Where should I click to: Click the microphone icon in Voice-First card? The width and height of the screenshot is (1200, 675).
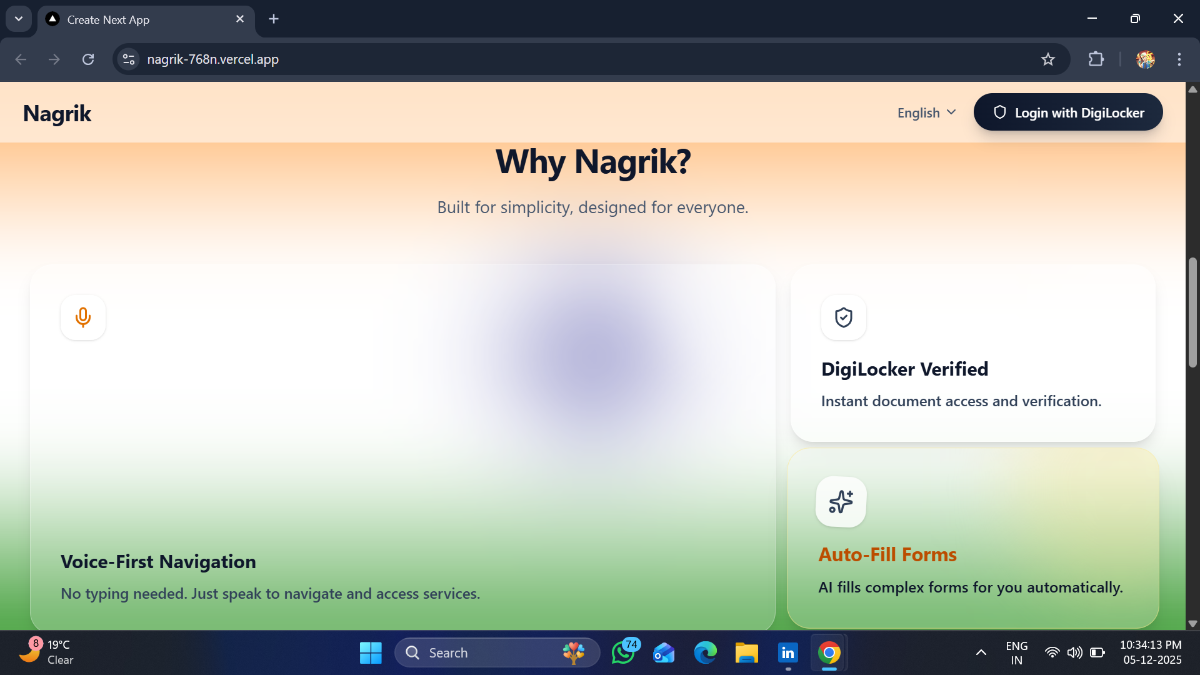pos(83,317)
